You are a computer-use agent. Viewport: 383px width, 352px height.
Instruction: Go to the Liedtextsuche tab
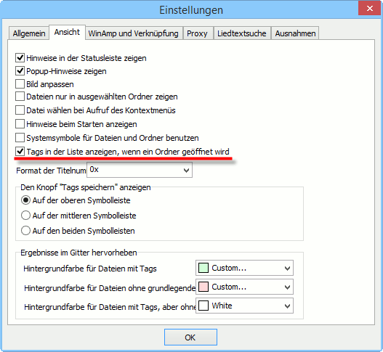click(x=242, y=33)
